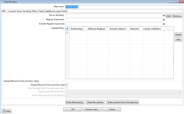Click Show content from first data line

click(x=123, y=102)
